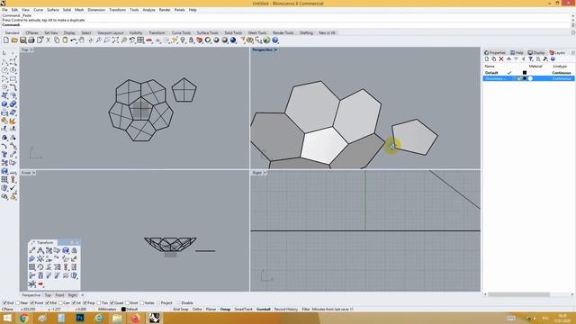
Task: Click the Print icon in the toolbar
Action: [x=31, y=40]
